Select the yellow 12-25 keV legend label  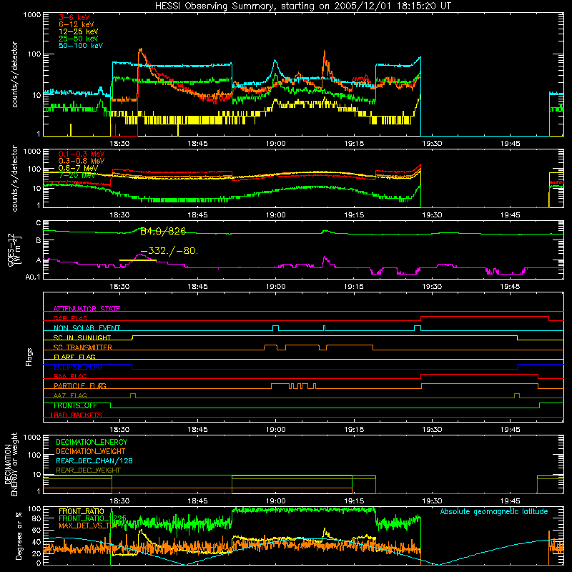click(79, 31)
